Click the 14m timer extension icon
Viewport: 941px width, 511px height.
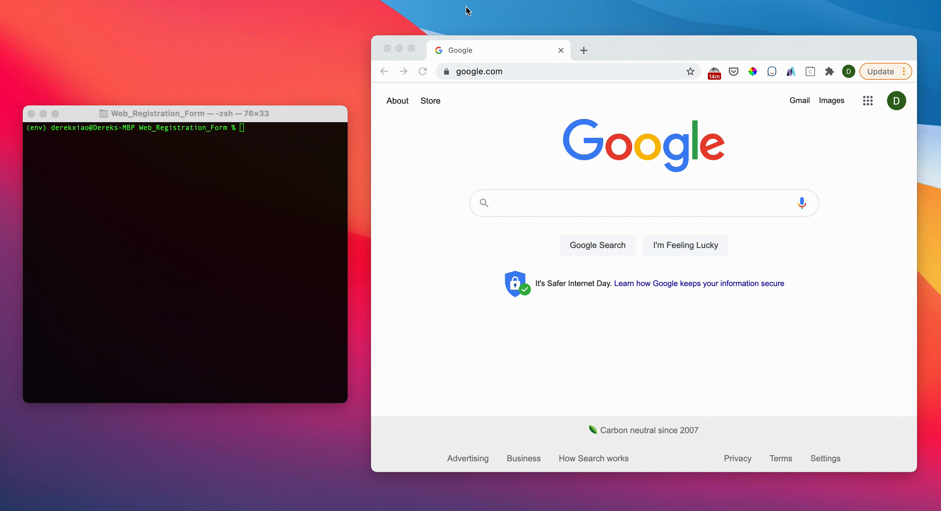coord(714,72)
